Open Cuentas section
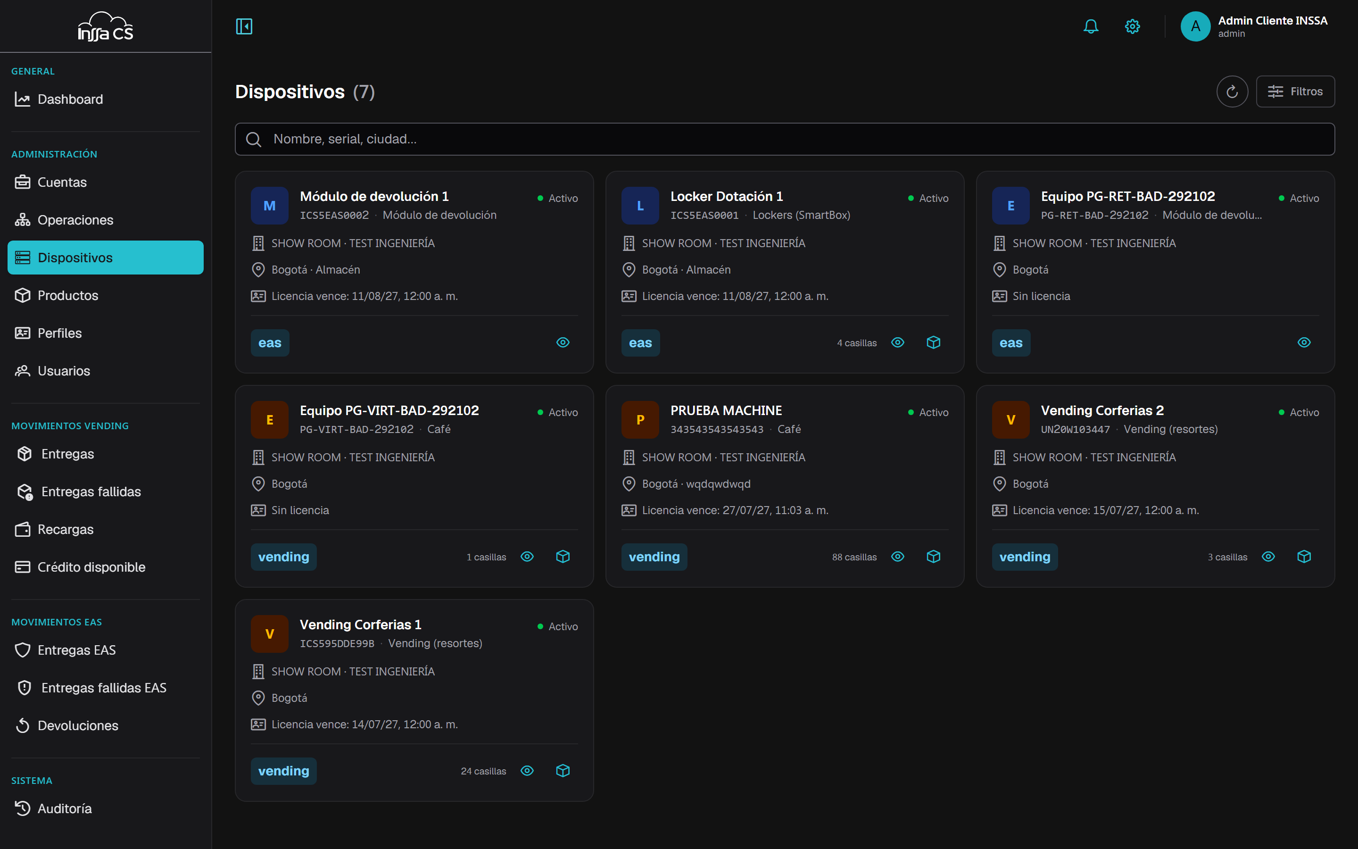Image resolution: width=1358 pixels, height=849 pixels. (x=106, y=183)
